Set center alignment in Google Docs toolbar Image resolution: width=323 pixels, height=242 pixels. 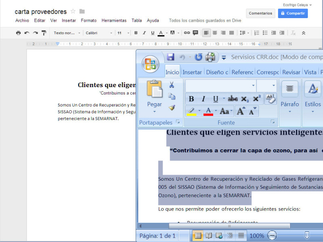tap(215, 33)
